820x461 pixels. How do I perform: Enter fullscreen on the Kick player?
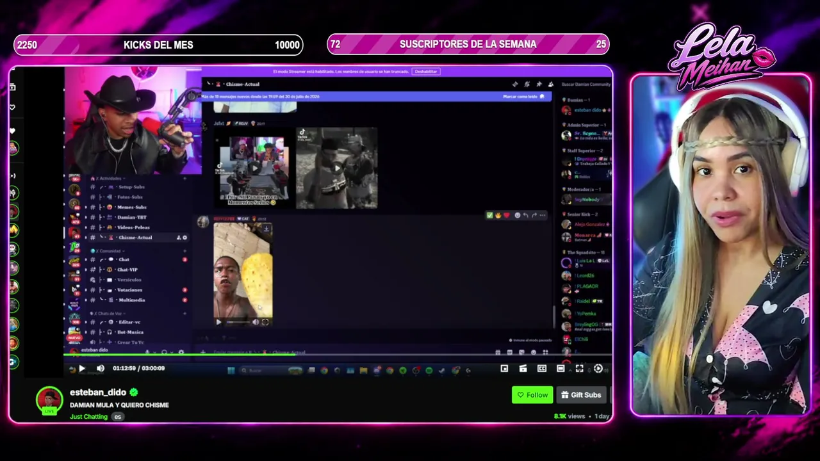579,368
